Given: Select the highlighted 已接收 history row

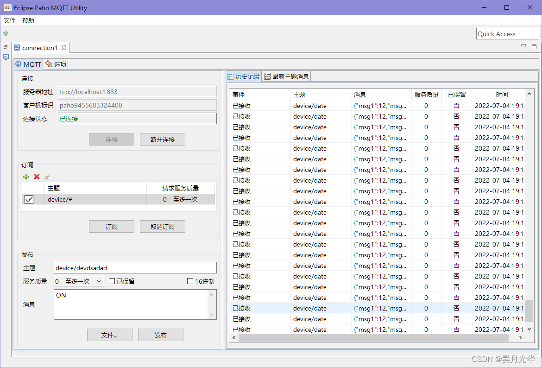Looking at the screenshot, I should [377, 308].
